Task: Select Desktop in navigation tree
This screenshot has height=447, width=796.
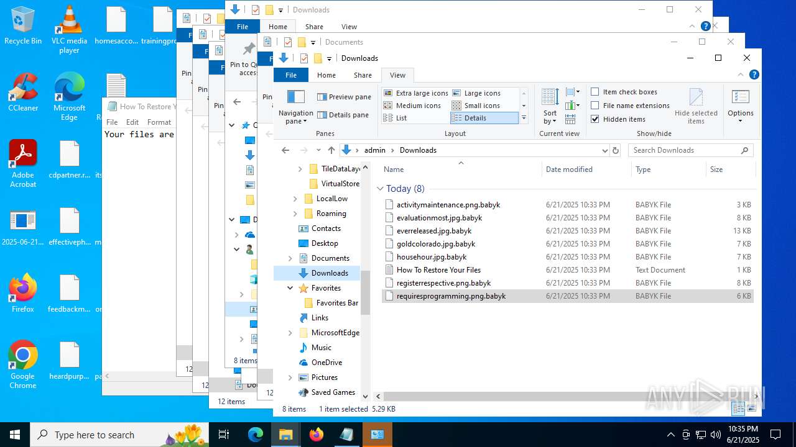Action: coord(325,243)
